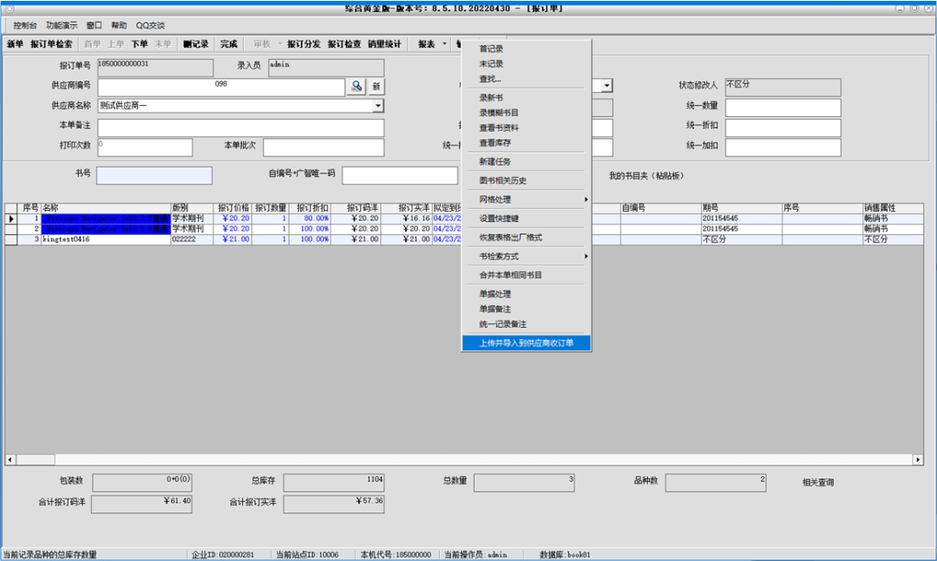Screen dimensions: 937x561
Task: Click the 期号 column header
Action: [742, 208]
